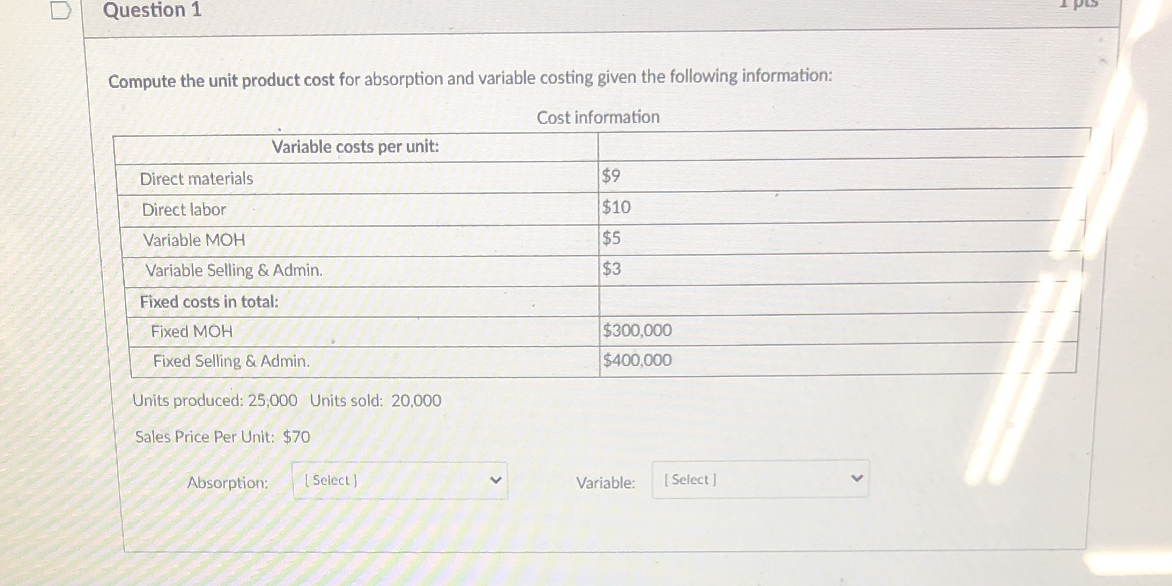The height and width of the screenshot is (586, 1172).
Task: Select the $10 value cell
Action: pos(615,207)
